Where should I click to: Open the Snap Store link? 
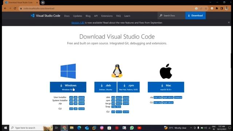point(116,107)
